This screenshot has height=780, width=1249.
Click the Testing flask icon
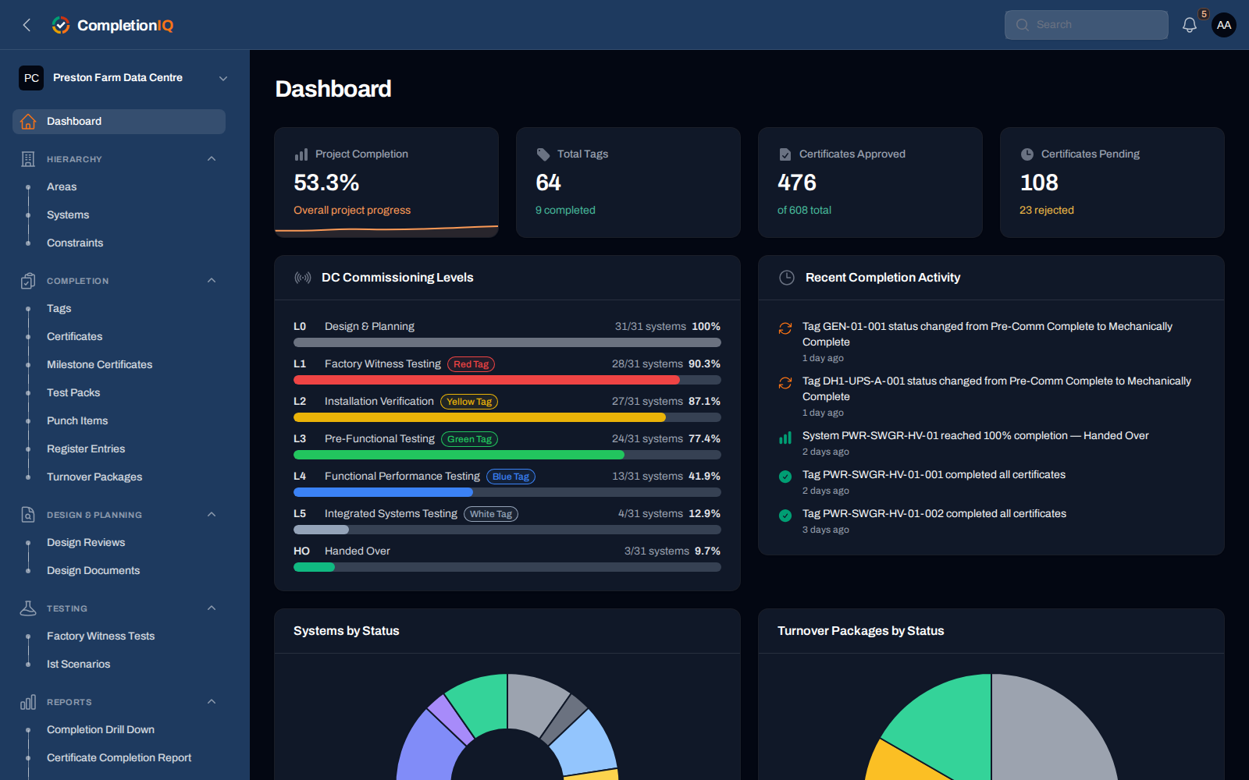click(x=28, y=608)
